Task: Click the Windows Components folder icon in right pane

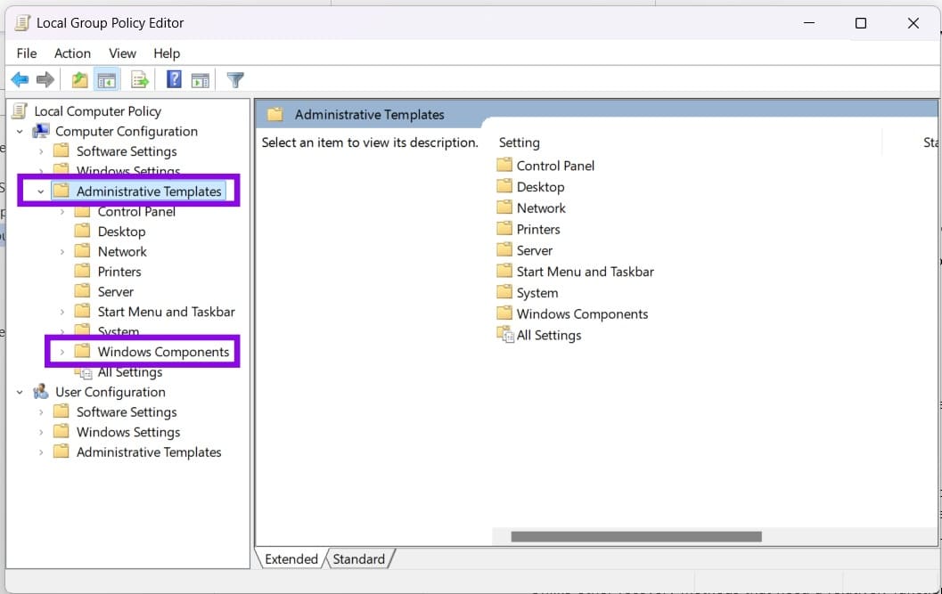Action: pyautogui.click(x=504, y=313)
